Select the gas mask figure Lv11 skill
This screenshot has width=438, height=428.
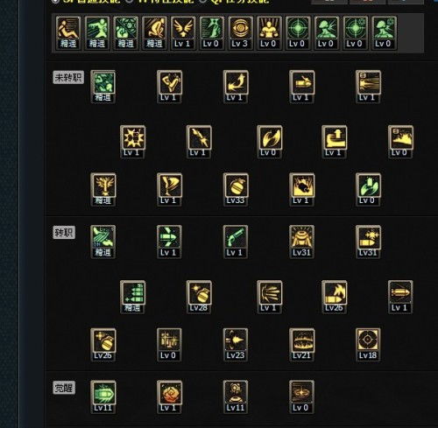pyautogui.click(x=236, y=396)
